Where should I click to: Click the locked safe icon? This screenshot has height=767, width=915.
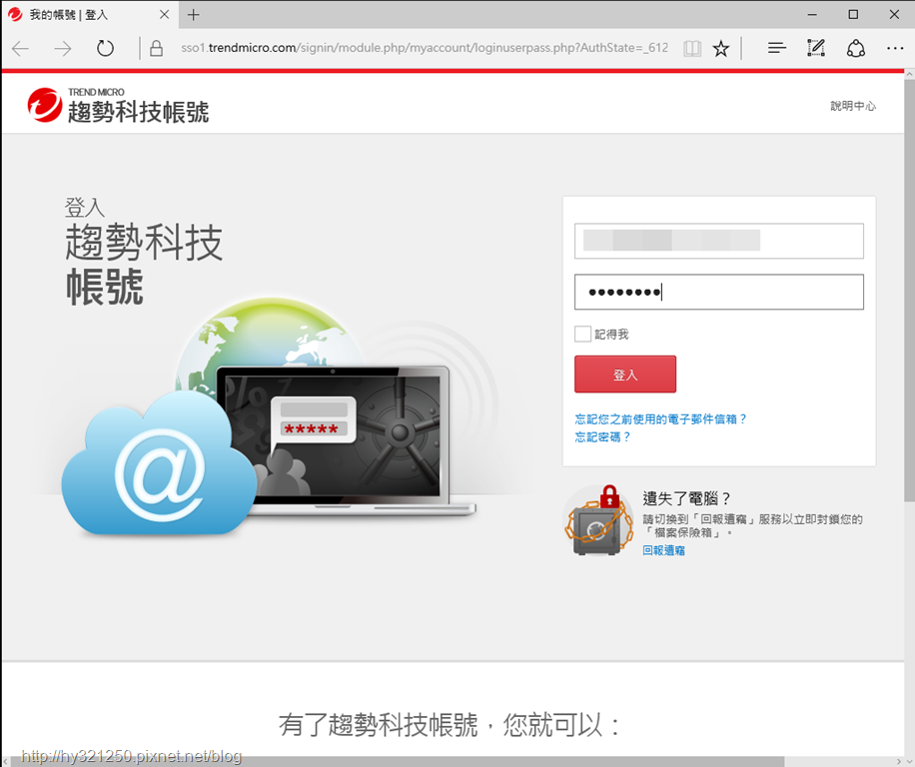click(x=598, y=520)
